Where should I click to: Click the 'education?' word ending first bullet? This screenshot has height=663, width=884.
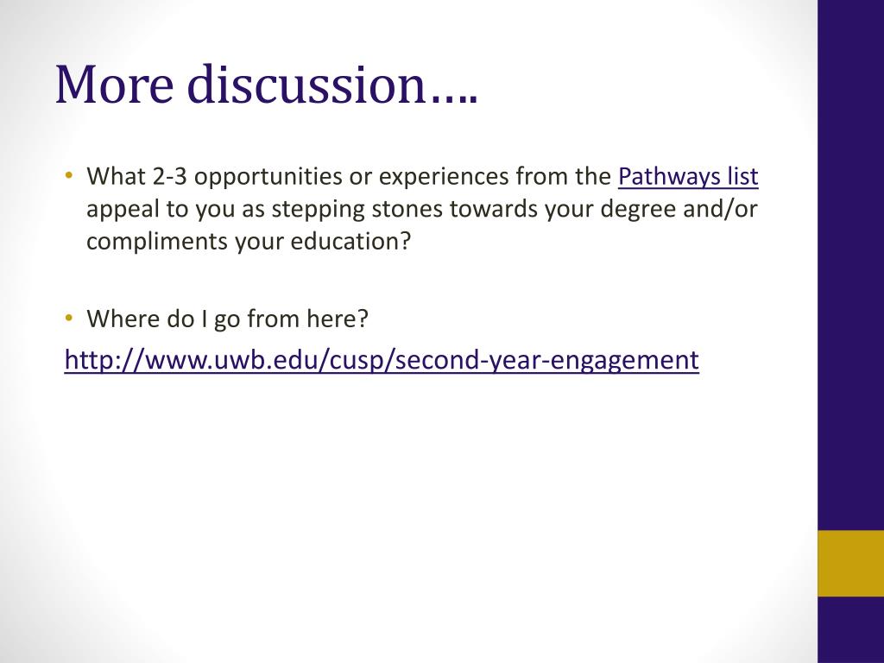coord(350,242)
